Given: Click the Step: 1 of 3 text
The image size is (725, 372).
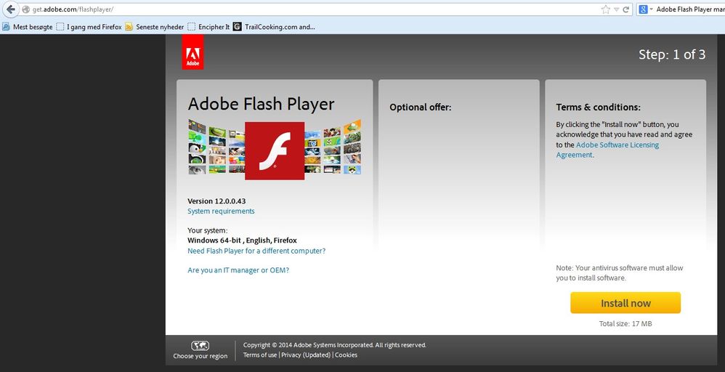Looking at the screenshot, I should point(672,54).
